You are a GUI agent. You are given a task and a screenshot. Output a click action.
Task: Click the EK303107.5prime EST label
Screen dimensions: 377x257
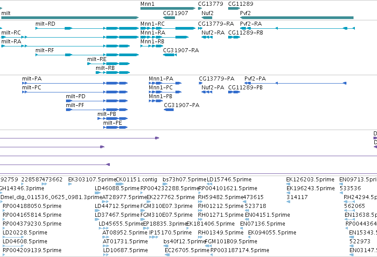pos(92,180)
